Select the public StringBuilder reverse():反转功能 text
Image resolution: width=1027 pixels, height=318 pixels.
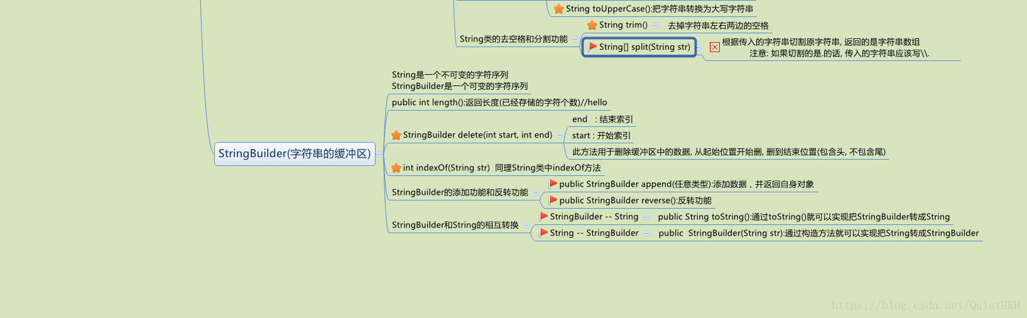pos(636,200)
